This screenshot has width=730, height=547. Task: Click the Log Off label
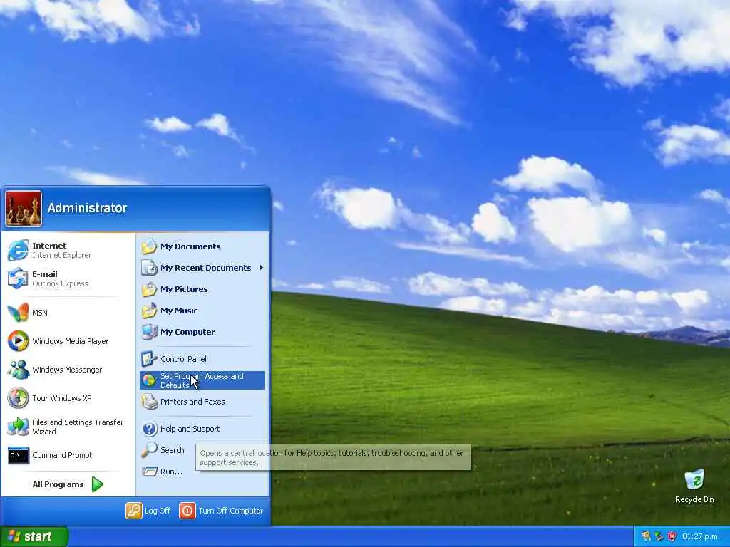(158, 511)
